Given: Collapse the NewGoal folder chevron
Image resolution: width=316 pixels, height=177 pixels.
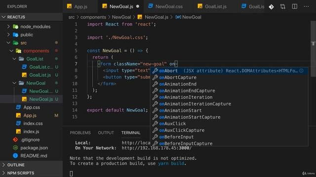Looking at the screenshot, I should coord(14,83).
